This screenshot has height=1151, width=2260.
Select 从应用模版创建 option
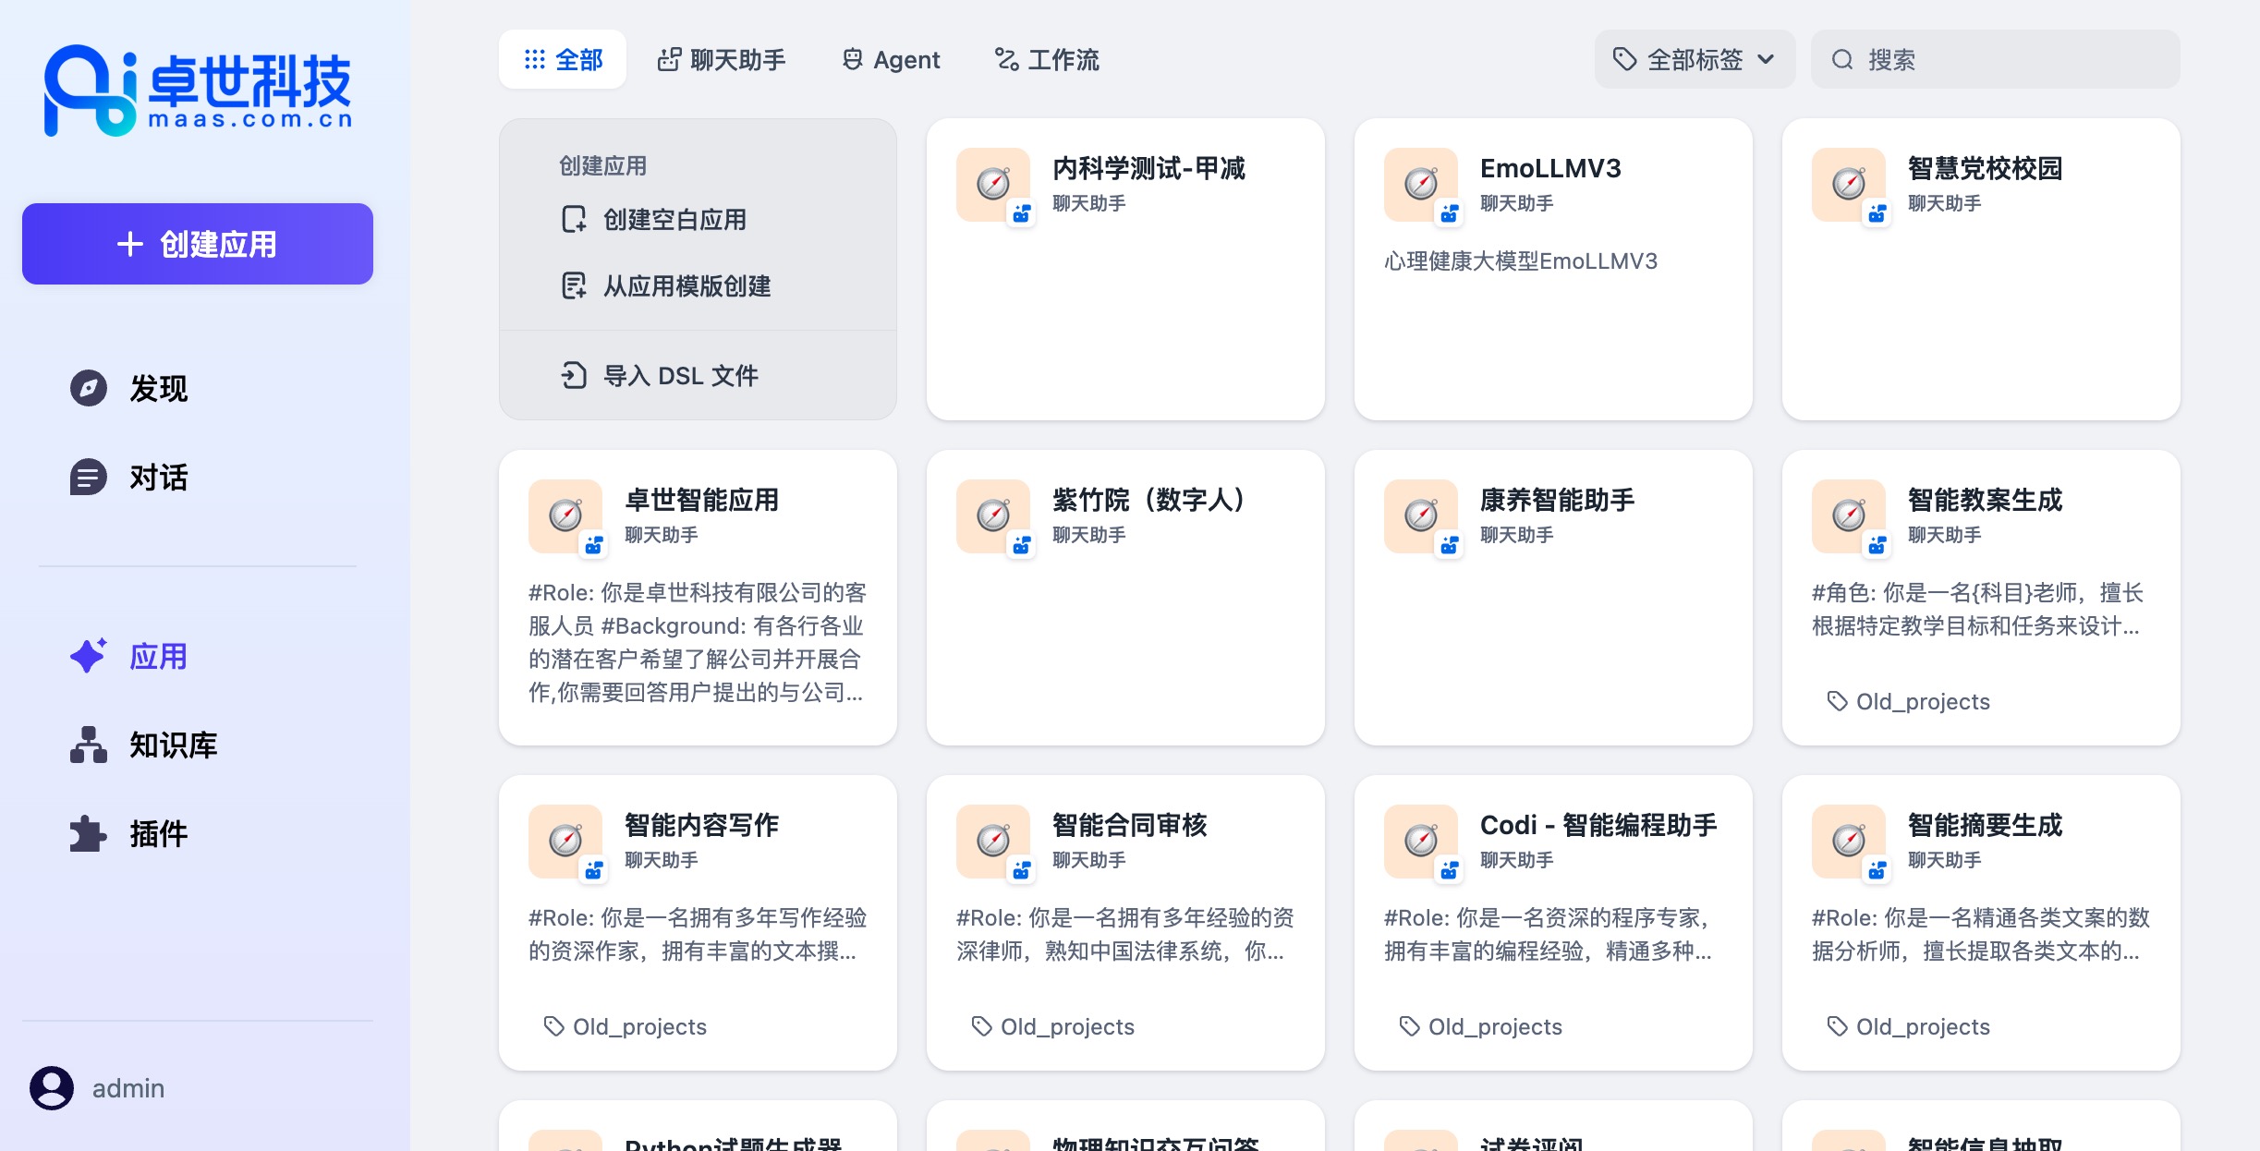686,286
